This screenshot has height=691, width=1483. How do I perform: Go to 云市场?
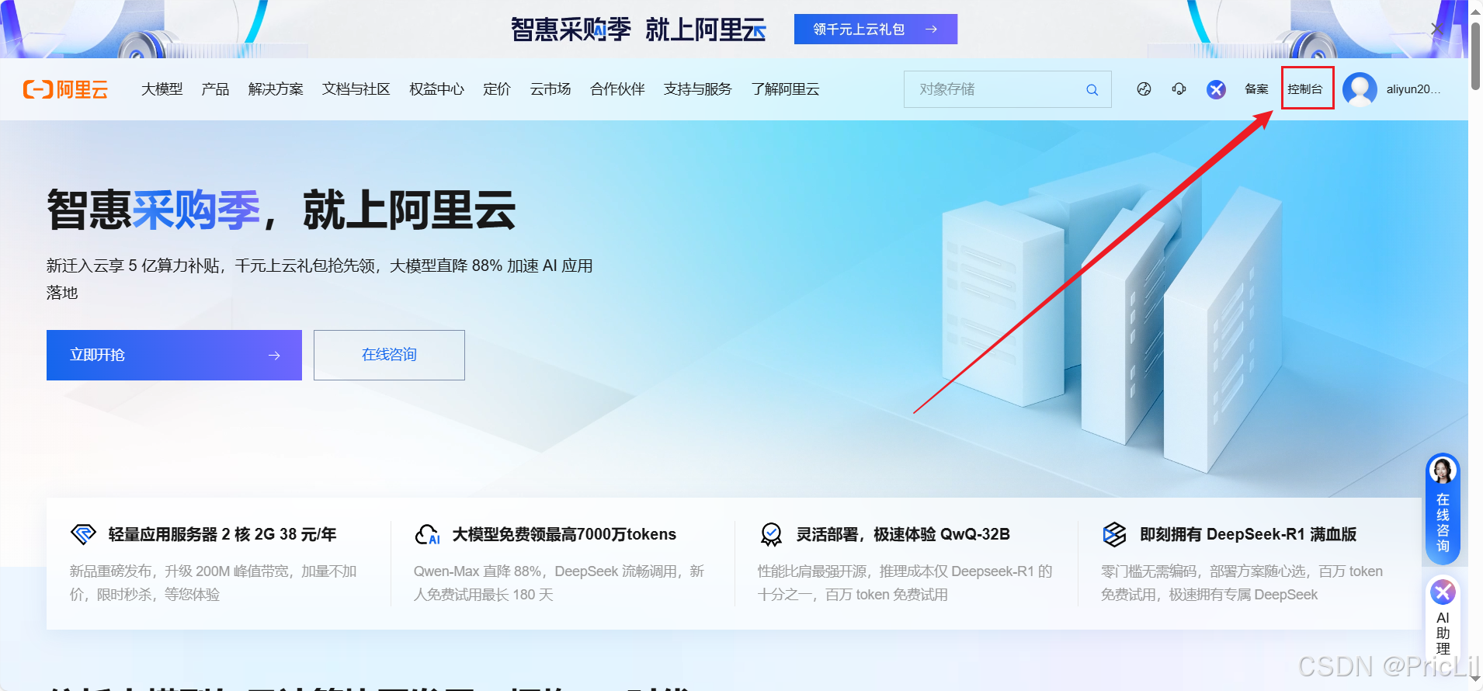pos(550,89)
